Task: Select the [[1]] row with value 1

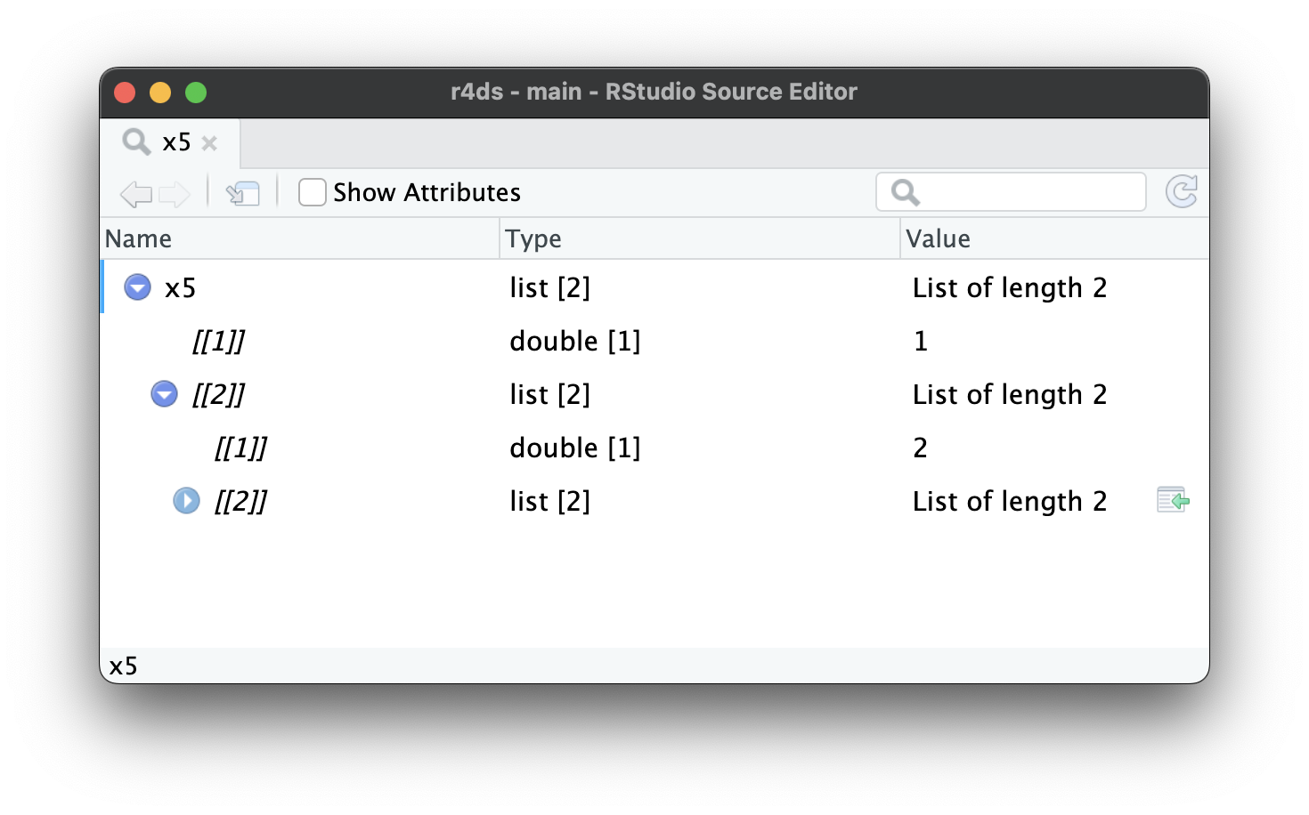Action: tap(218, 341)
